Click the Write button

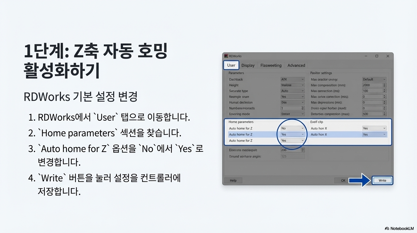(382, 180)
